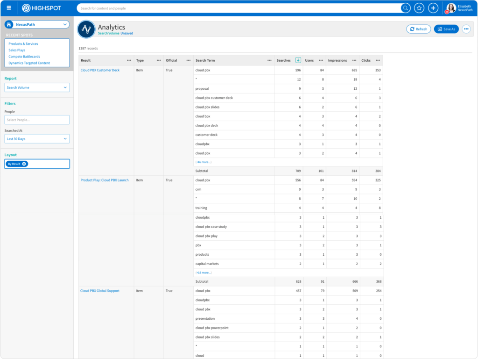Viewport: 478px width, 359px height.
Task: Open Product Play: Cloud PBX Launch result
Action: (x=105, y=180)
